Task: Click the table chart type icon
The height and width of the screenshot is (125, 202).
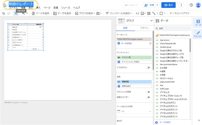Action: point(121,21)
